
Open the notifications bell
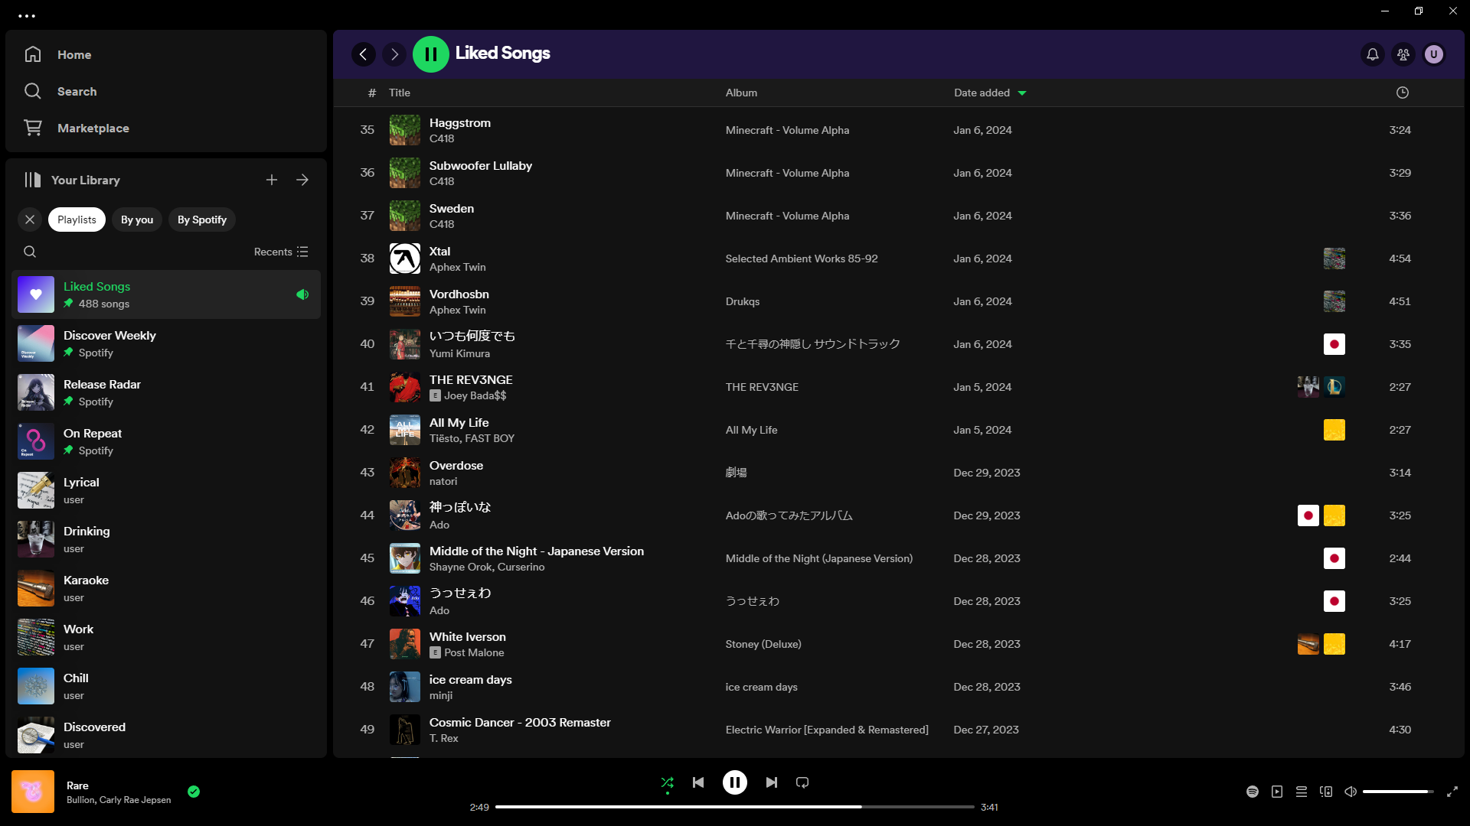[x=1373, y=54]
